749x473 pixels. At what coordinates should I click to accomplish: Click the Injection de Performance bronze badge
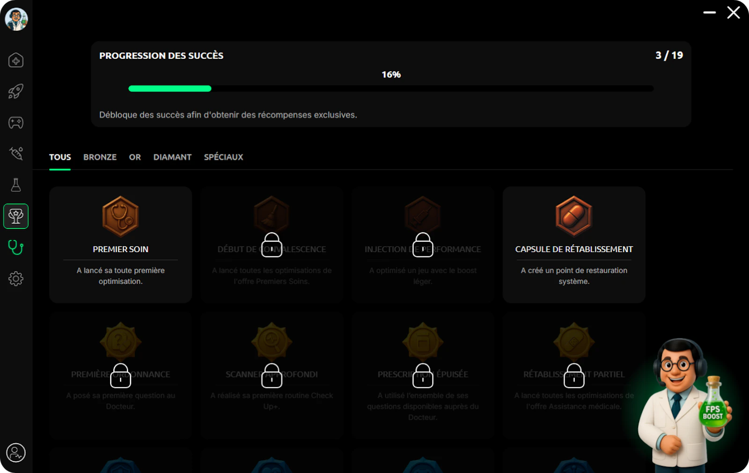coord(423,214)
